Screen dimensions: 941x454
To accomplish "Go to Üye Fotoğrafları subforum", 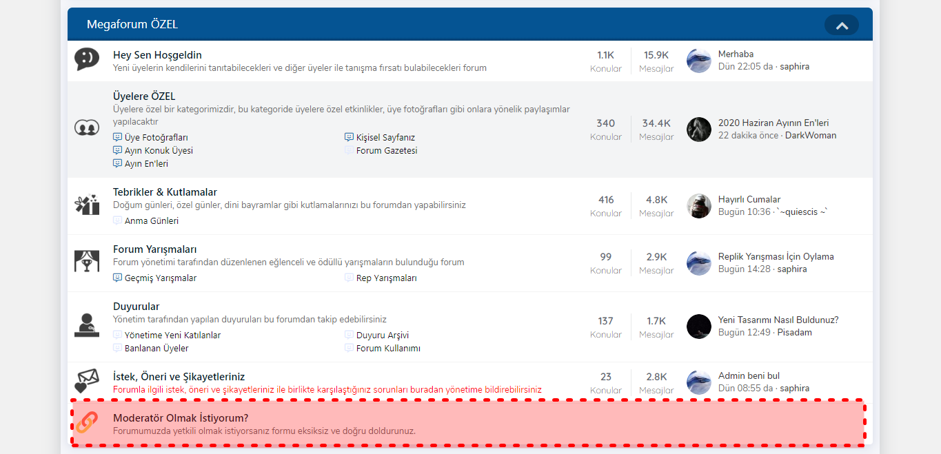I will [156, 138].
